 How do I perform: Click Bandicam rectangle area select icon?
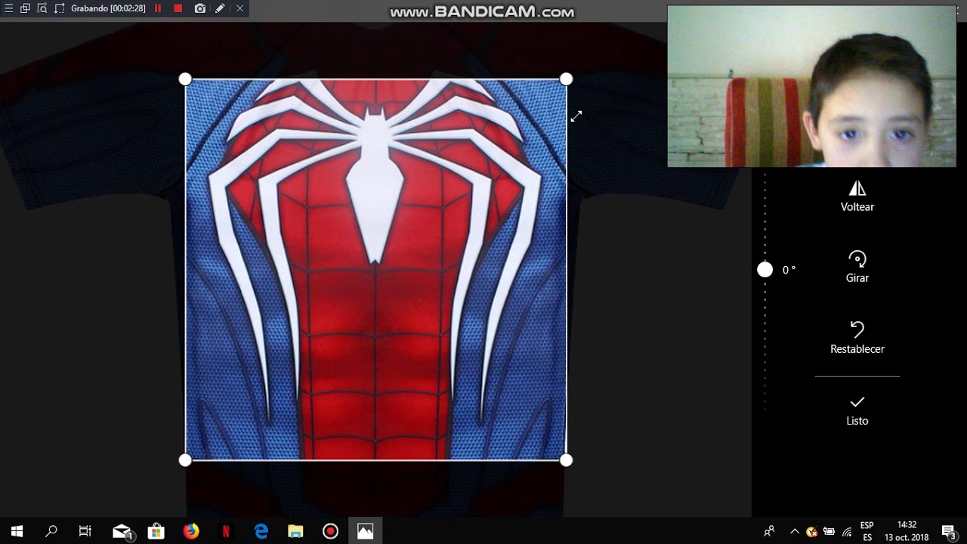60,8
